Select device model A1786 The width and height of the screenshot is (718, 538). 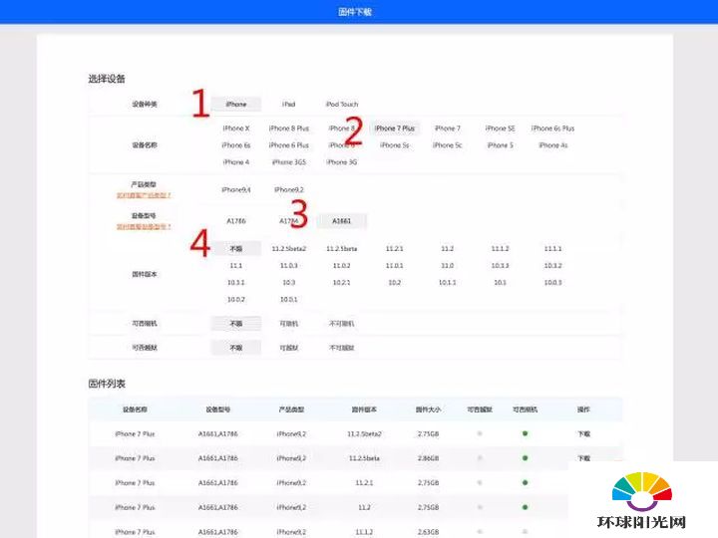235,221
